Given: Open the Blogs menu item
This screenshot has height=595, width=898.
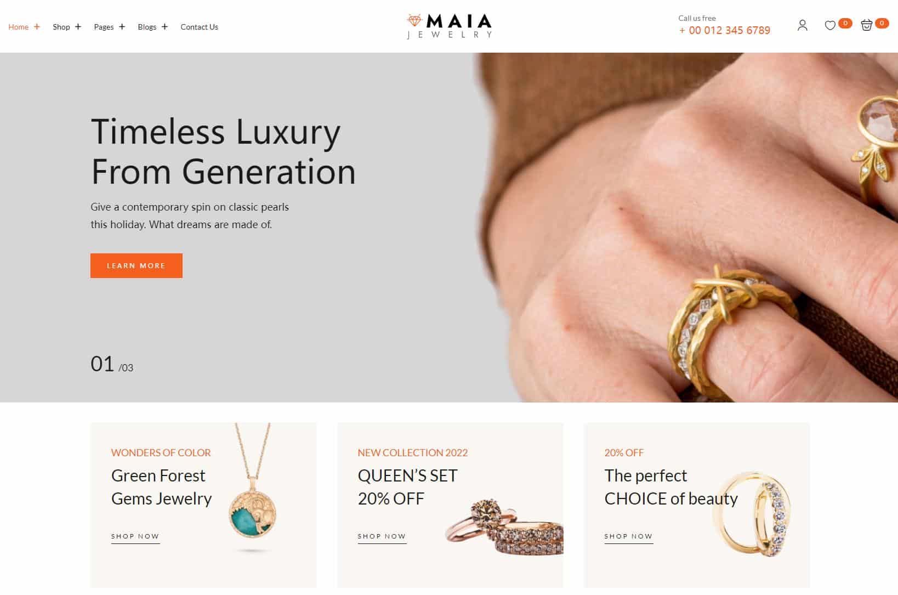Looking at the screenshot, I should point(147,27).
